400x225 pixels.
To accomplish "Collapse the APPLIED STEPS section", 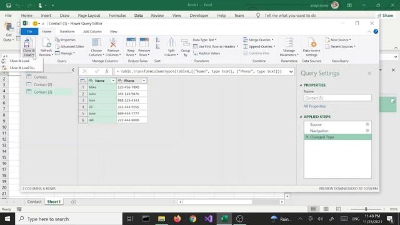I will [301, 117].
